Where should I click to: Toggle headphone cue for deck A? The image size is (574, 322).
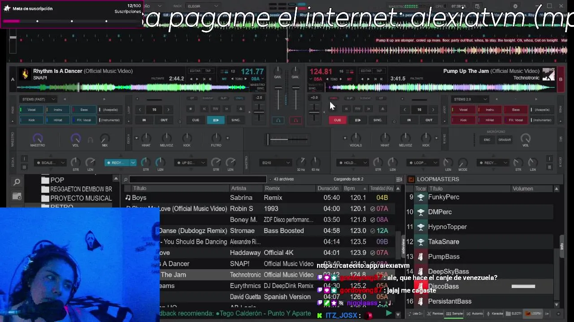pyautogui.click(x=278, y=120)
